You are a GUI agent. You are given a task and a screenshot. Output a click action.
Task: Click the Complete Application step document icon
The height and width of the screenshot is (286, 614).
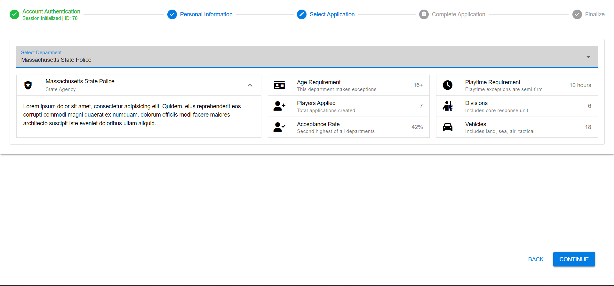(424, 14)
